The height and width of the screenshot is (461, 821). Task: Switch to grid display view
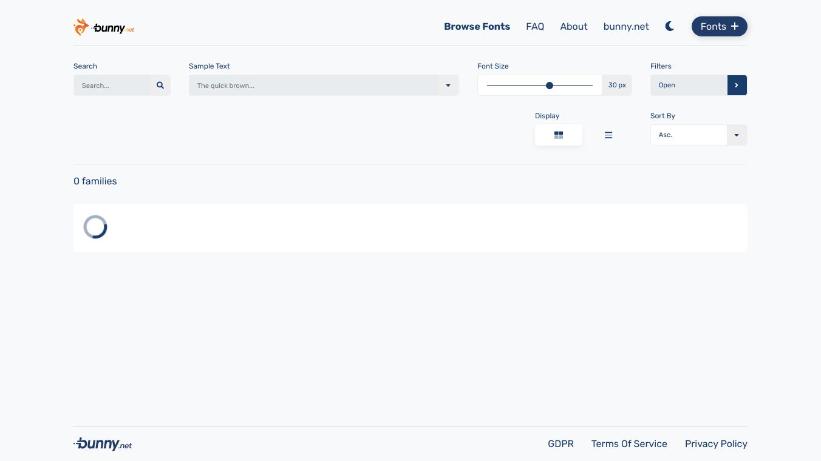[559, 135]
